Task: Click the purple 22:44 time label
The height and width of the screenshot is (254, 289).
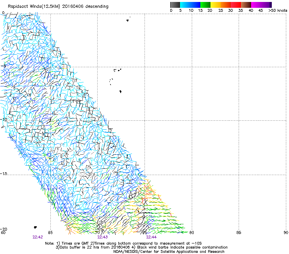Action: click(151, 237)
